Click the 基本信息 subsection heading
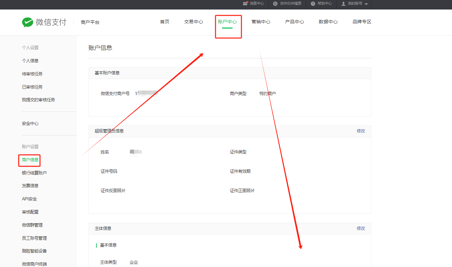Image resolution: width=452 pixels, height=267 pixels. coord(108,245)
